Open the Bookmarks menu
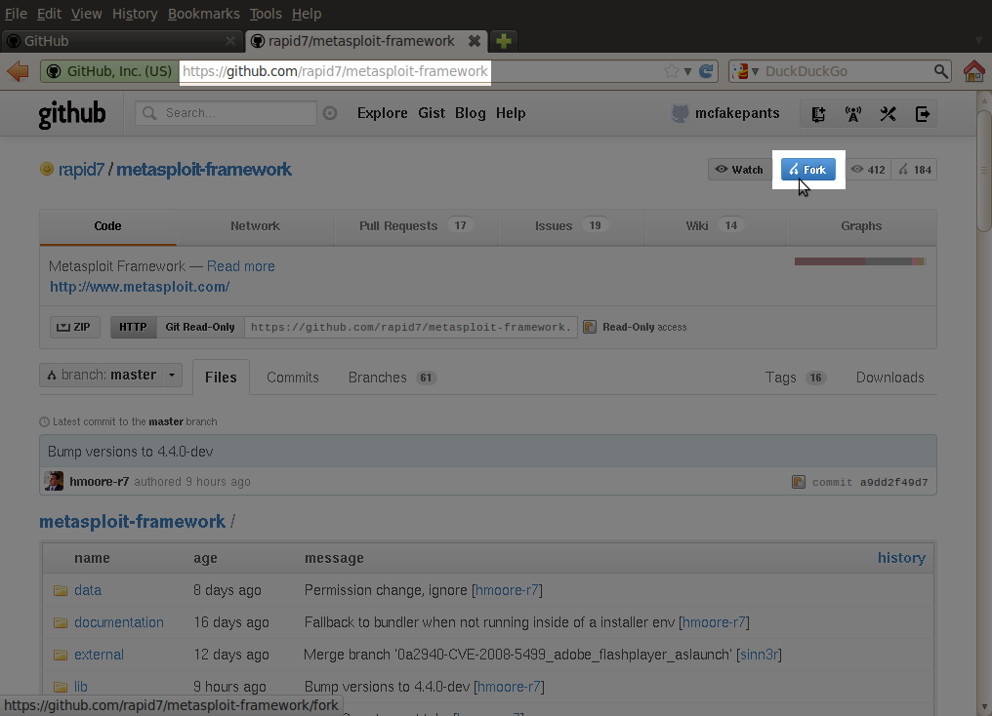Image resolution: width=992 pixels, height=716 pixels. tap(204, 14)
